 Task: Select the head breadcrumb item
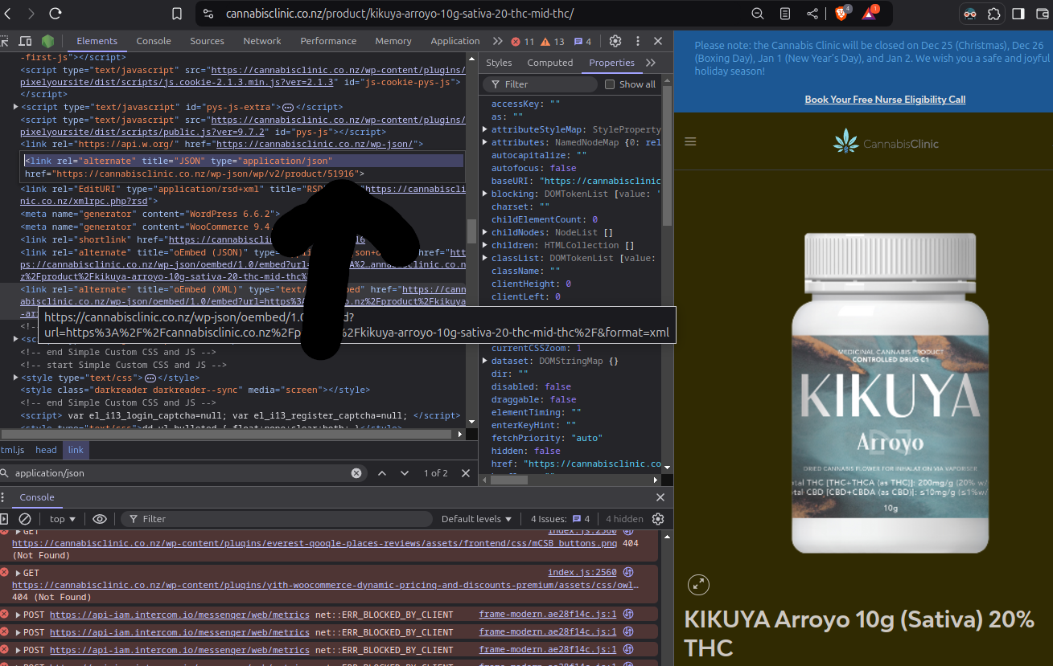46,451
